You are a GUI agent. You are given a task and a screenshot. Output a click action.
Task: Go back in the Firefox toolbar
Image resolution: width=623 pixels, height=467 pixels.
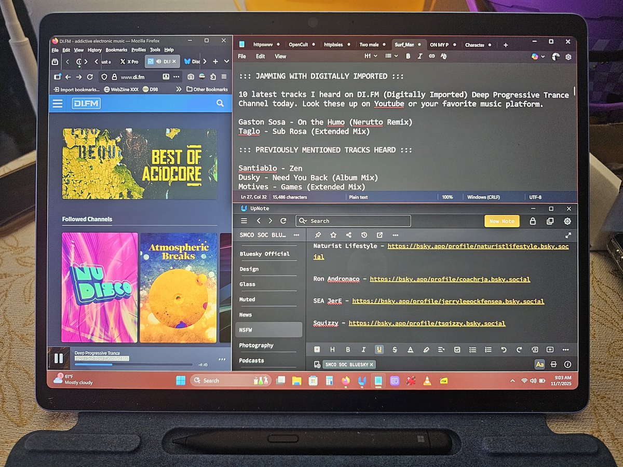[x=67, y=77]
